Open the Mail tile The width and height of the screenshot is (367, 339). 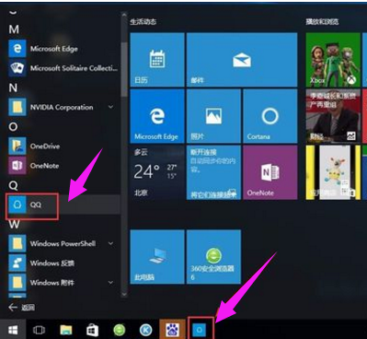pyautogui.click(x=242, y=60)
